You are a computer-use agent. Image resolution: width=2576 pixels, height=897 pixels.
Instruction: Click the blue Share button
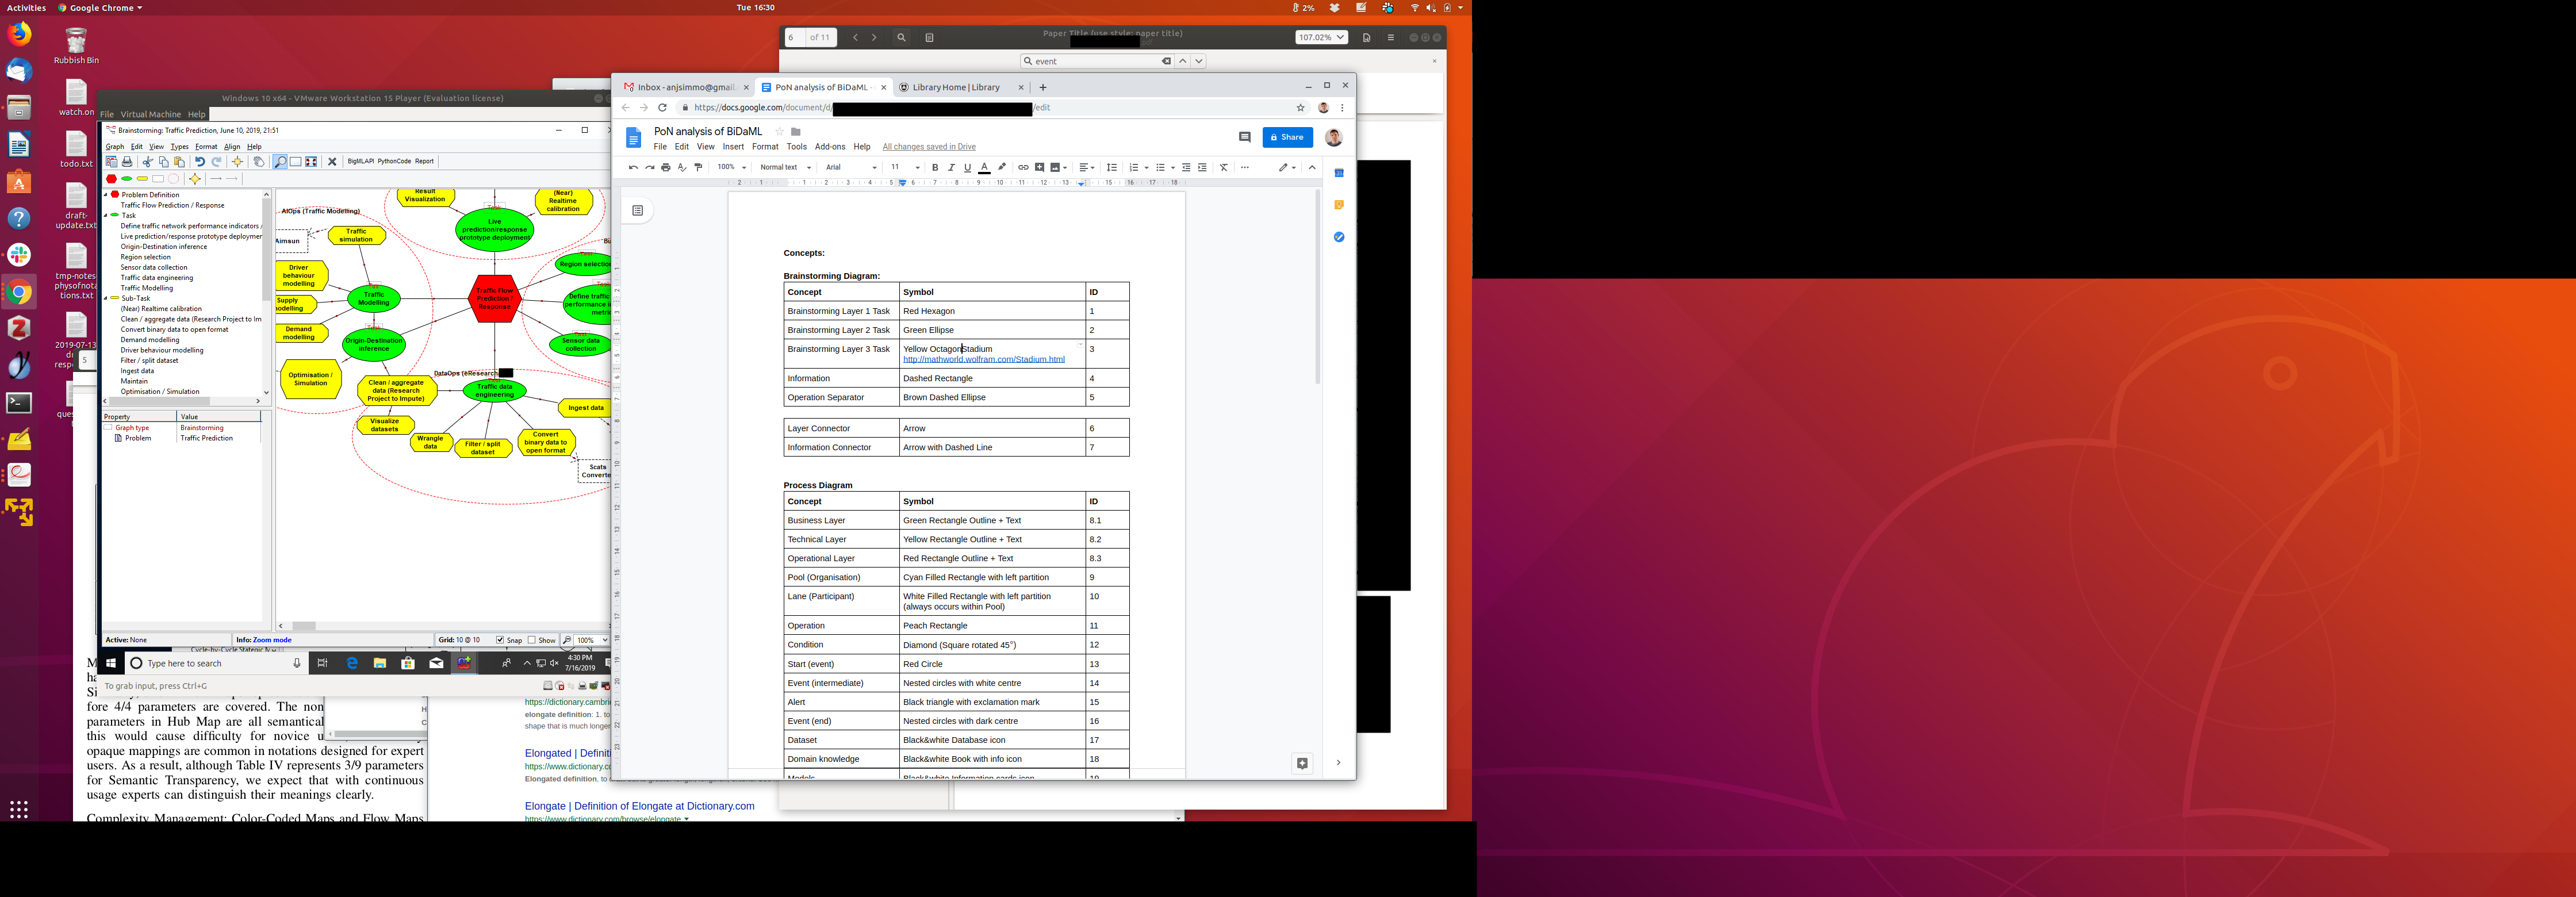pyautogui.click(x=1287, y=137)
